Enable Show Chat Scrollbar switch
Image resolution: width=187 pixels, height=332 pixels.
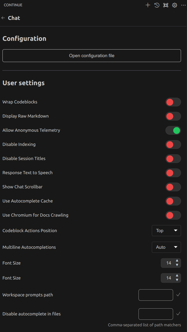(173, 187)
